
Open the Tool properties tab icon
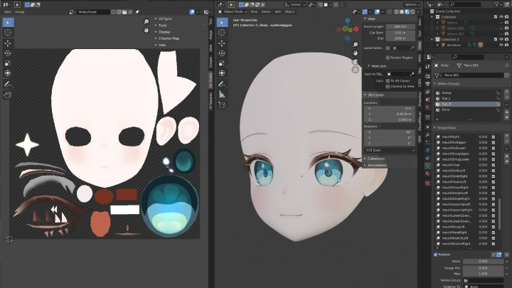tap(427, 67)
